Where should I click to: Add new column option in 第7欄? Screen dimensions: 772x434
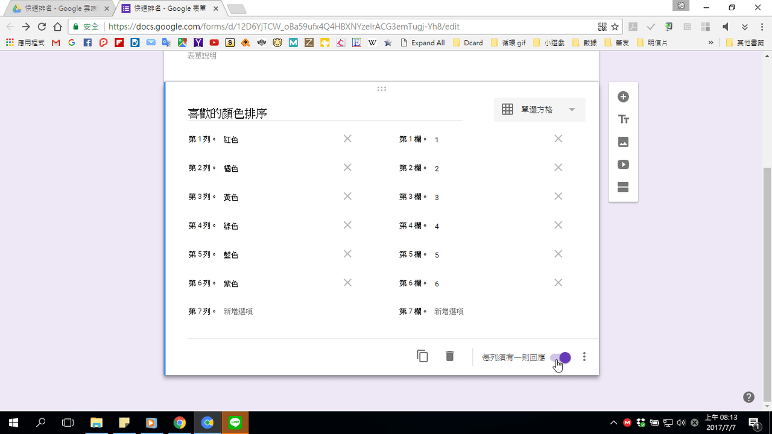(449, 312)
